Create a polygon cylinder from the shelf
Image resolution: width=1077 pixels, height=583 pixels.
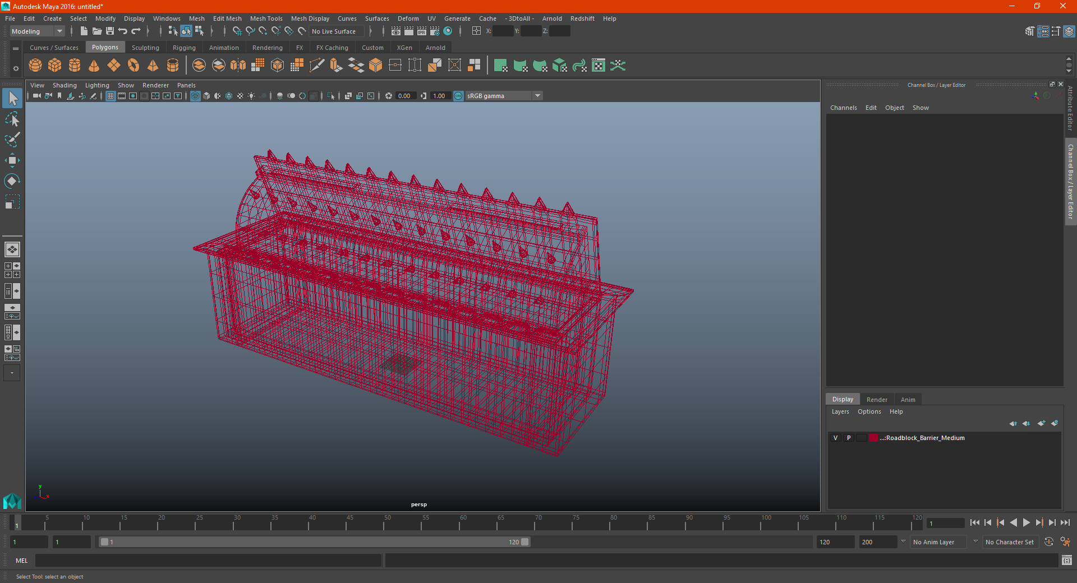coord(75,66)
